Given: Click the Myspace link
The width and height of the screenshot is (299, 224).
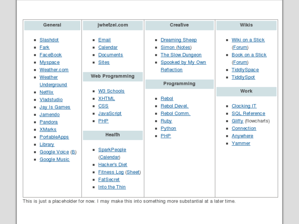Looking at the screenshot, I should coord(50,62).
